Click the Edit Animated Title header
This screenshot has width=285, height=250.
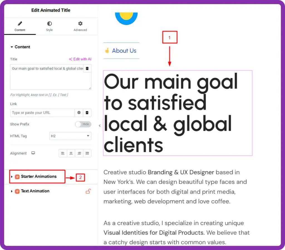51,10
